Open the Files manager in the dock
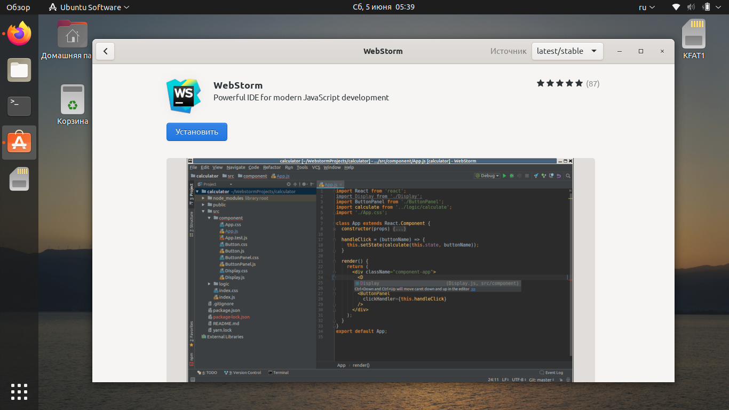Image resolution: width=729 pixels, height=410 pixels. [x=19, y=70]
